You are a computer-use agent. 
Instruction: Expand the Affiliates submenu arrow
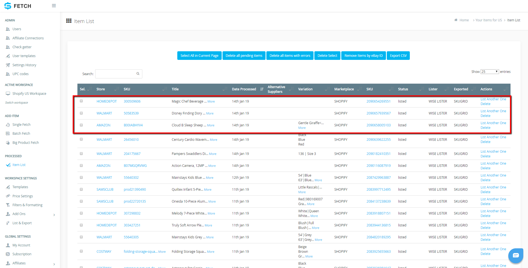54,264
